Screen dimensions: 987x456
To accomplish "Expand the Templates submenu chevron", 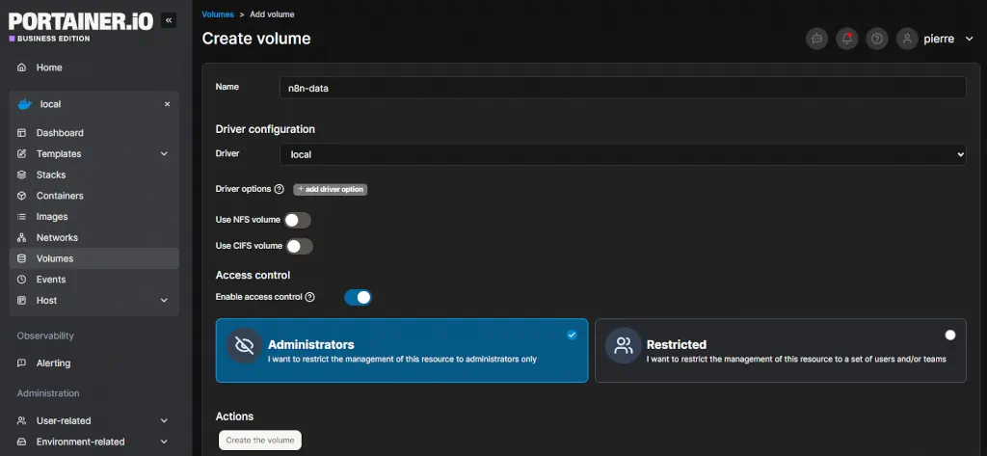I will (x=164, y=153).
